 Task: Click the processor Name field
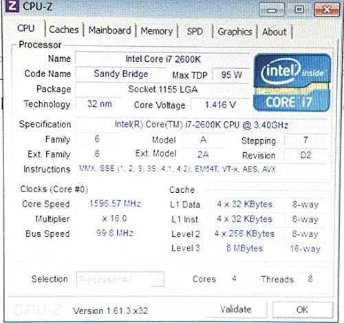point(162,59)
